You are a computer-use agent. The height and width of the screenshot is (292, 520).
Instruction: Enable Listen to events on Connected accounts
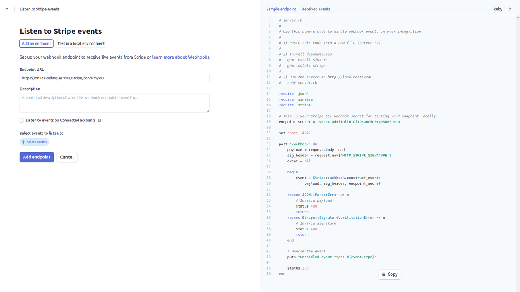pyautogui.click(x=22, y=120)
